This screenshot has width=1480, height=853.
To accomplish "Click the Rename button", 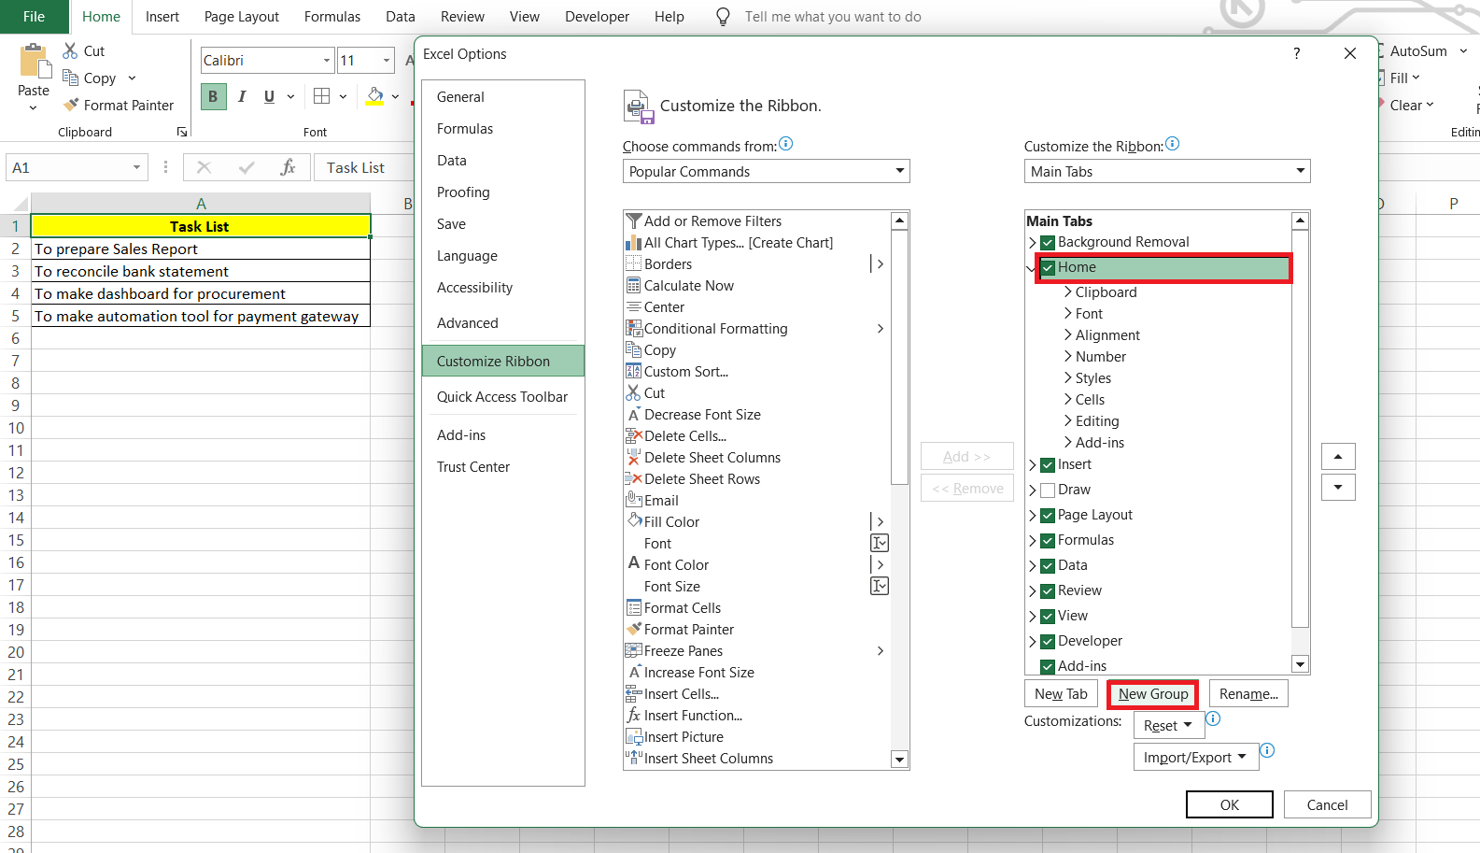I will coord(1248,694).
